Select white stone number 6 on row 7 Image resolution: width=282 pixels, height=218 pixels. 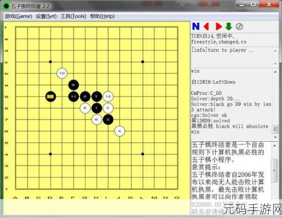(96, 120)
